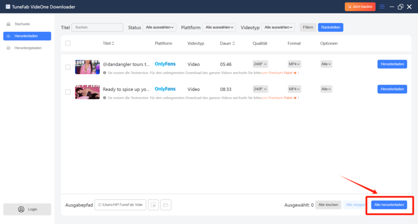Click the user avatar icon in Login
Viewport: 418px width, 224px height.
[21, 209]
